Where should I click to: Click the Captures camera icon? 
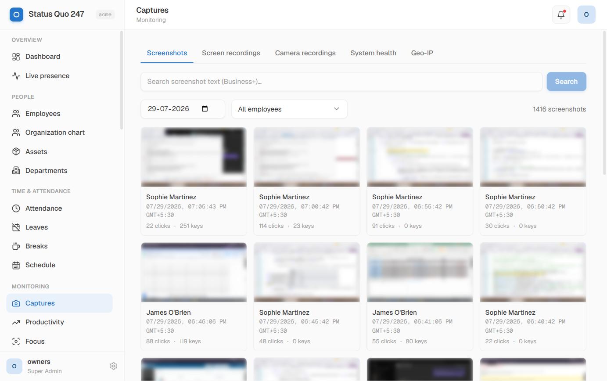pos(16,303)
